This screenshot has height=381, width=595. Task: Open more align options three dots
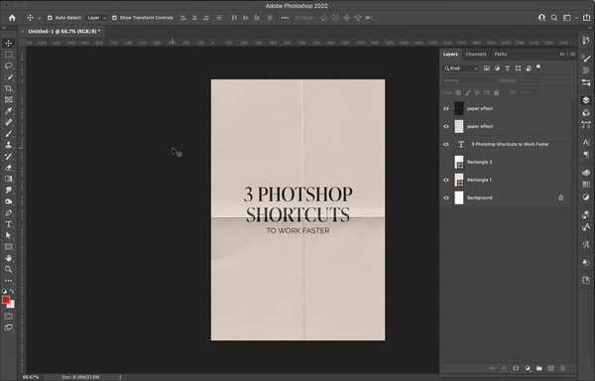tap(285, 18)
